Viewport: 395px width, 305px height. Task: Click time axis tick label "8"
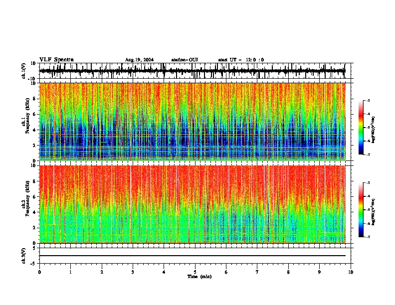[288, 272]
